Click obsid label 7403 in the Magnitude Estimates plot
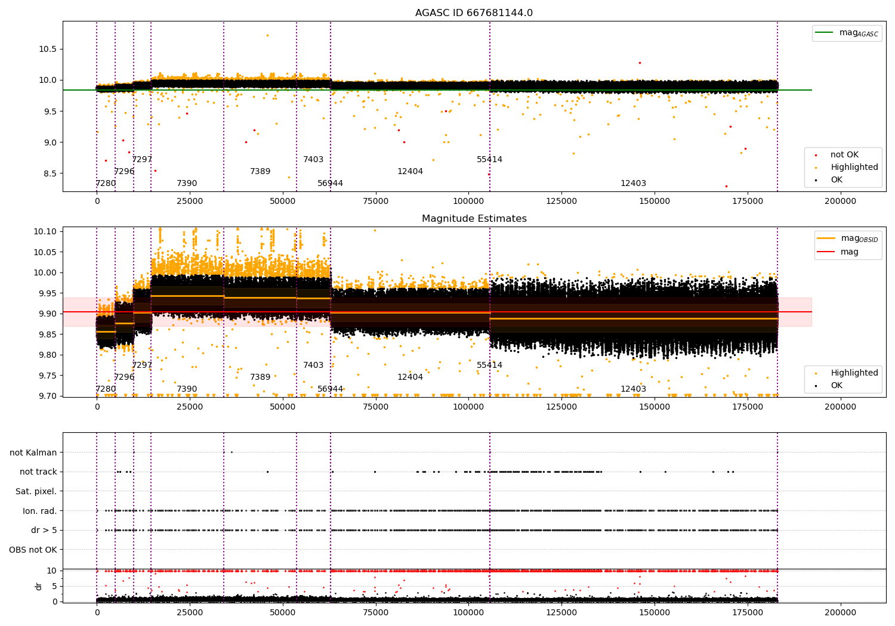Viewport: 895px width, 626px height. point(313,365)
